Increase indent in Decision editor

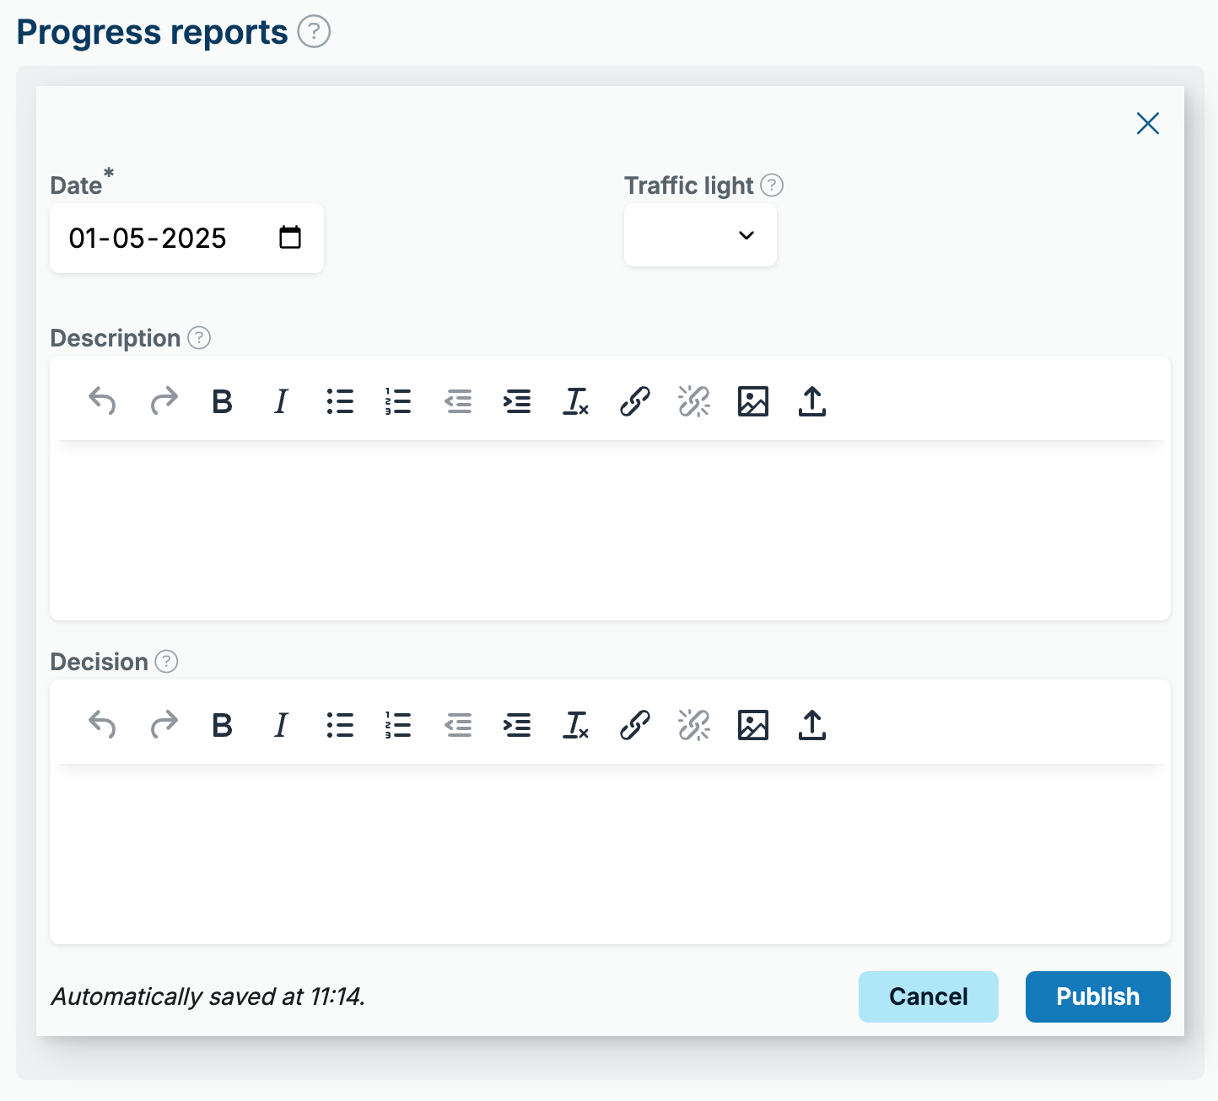517,725
